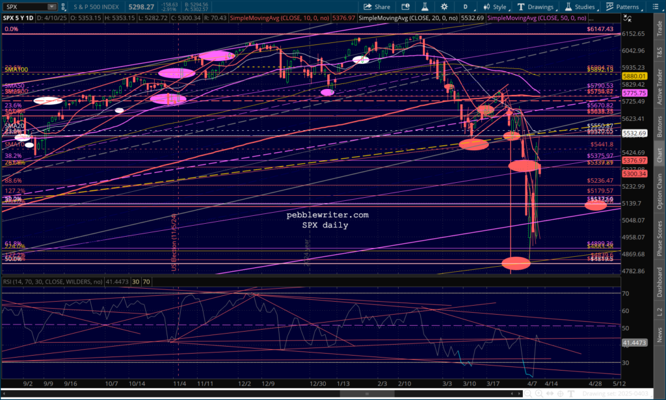The image size is (666, 400).
Task: Toggle the collapse chart arrows icon
Action: (628, 18)
